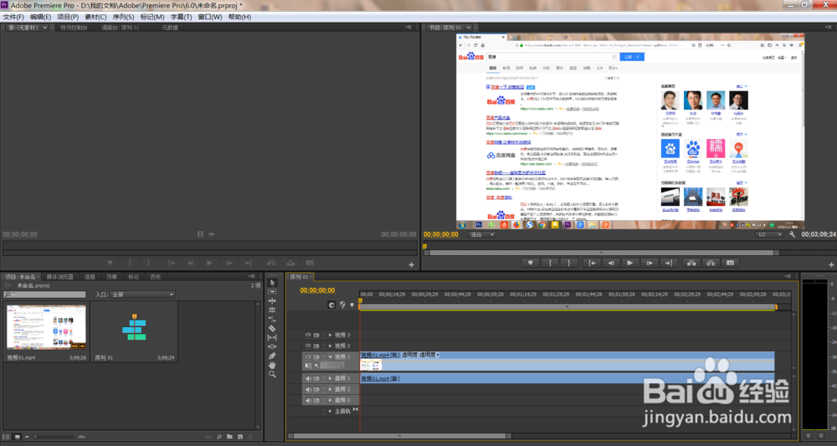Toggle sync lock on 视频 3 track

click(316, 335)
